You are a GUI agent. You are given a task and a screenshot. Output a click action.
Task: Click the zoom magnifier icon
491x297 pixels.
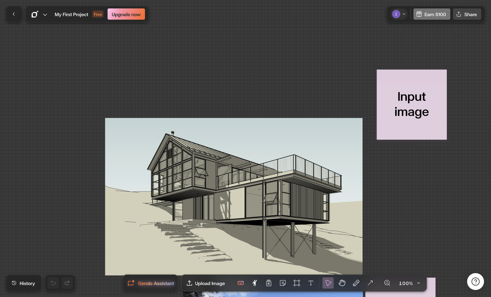coord(387,283)
